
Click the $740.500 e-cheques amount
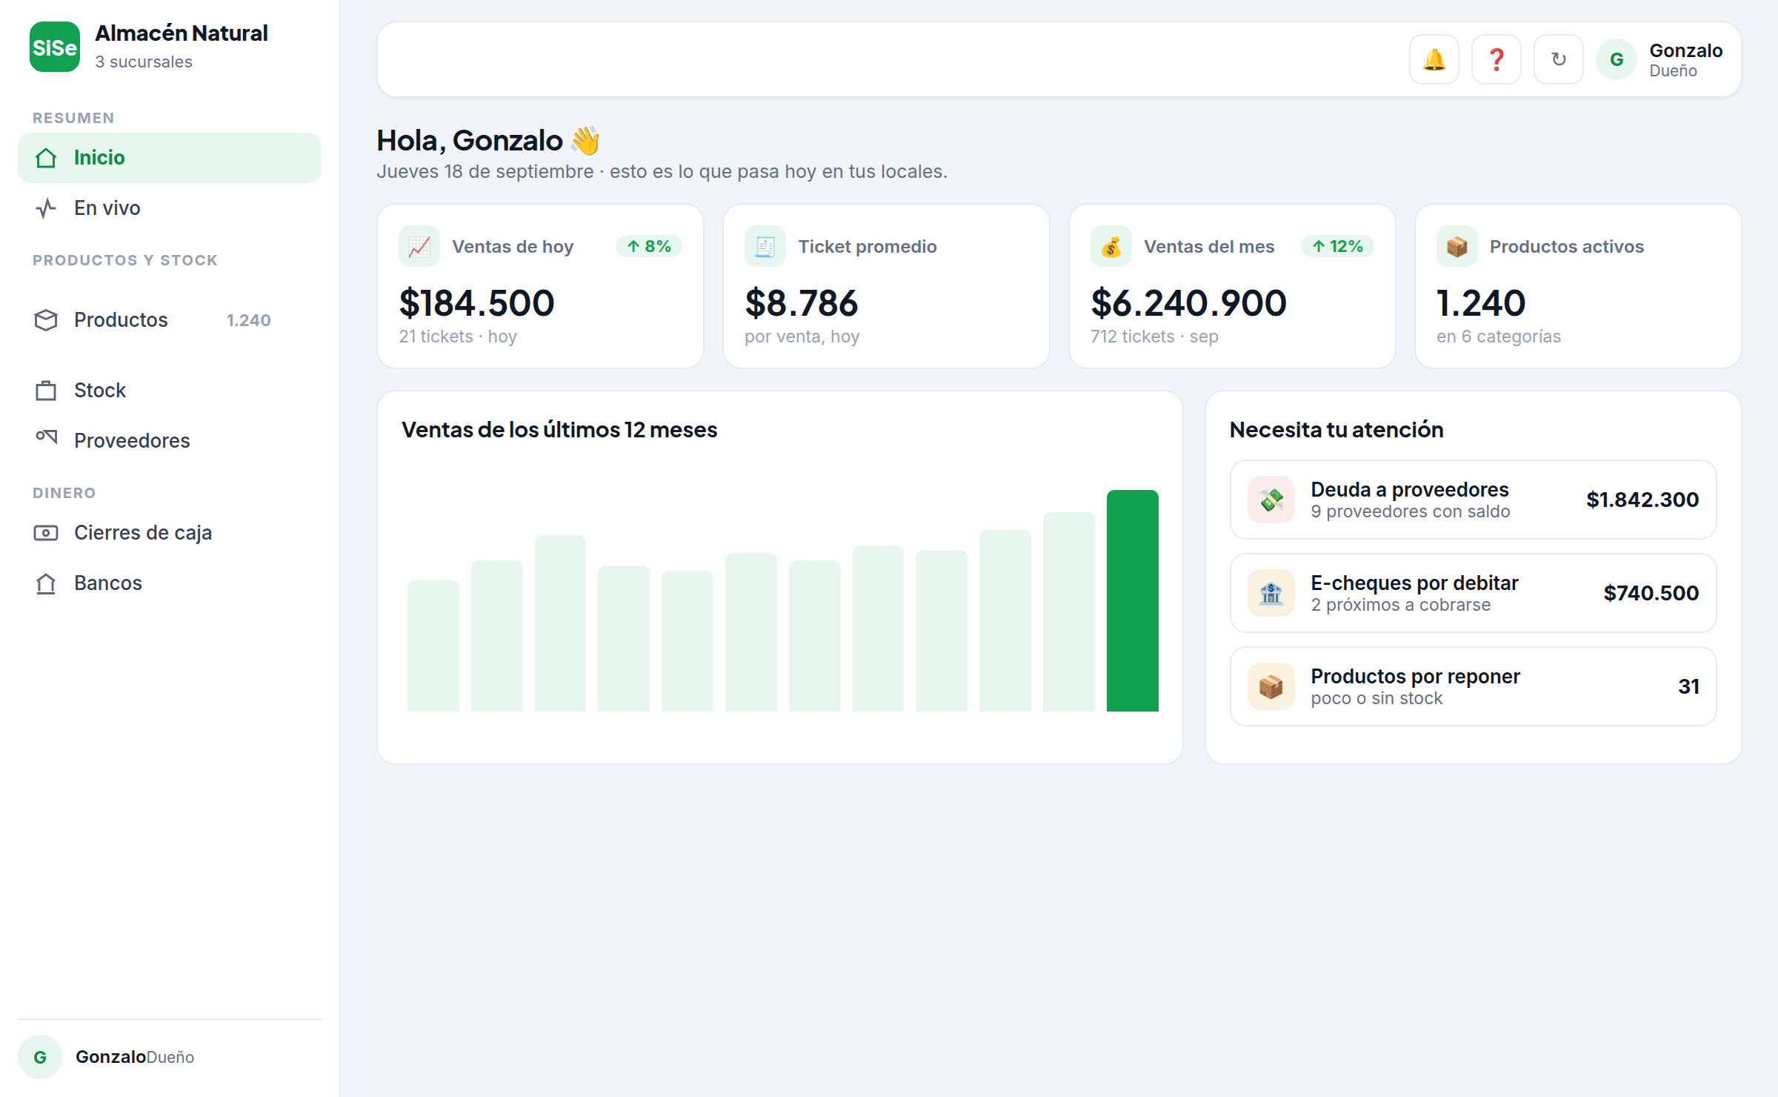point(1651,593)
